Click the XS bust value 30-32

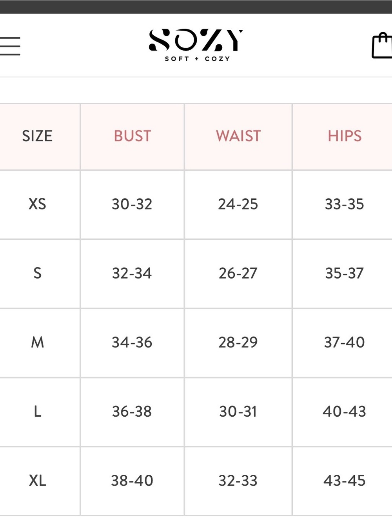point(132,204)
